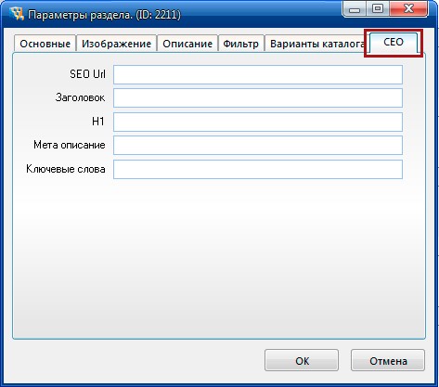Image resolution: width=439 pixels, height=387 pixels.
Task: Click the Мета описание field label
Action: tap(70, 145)
